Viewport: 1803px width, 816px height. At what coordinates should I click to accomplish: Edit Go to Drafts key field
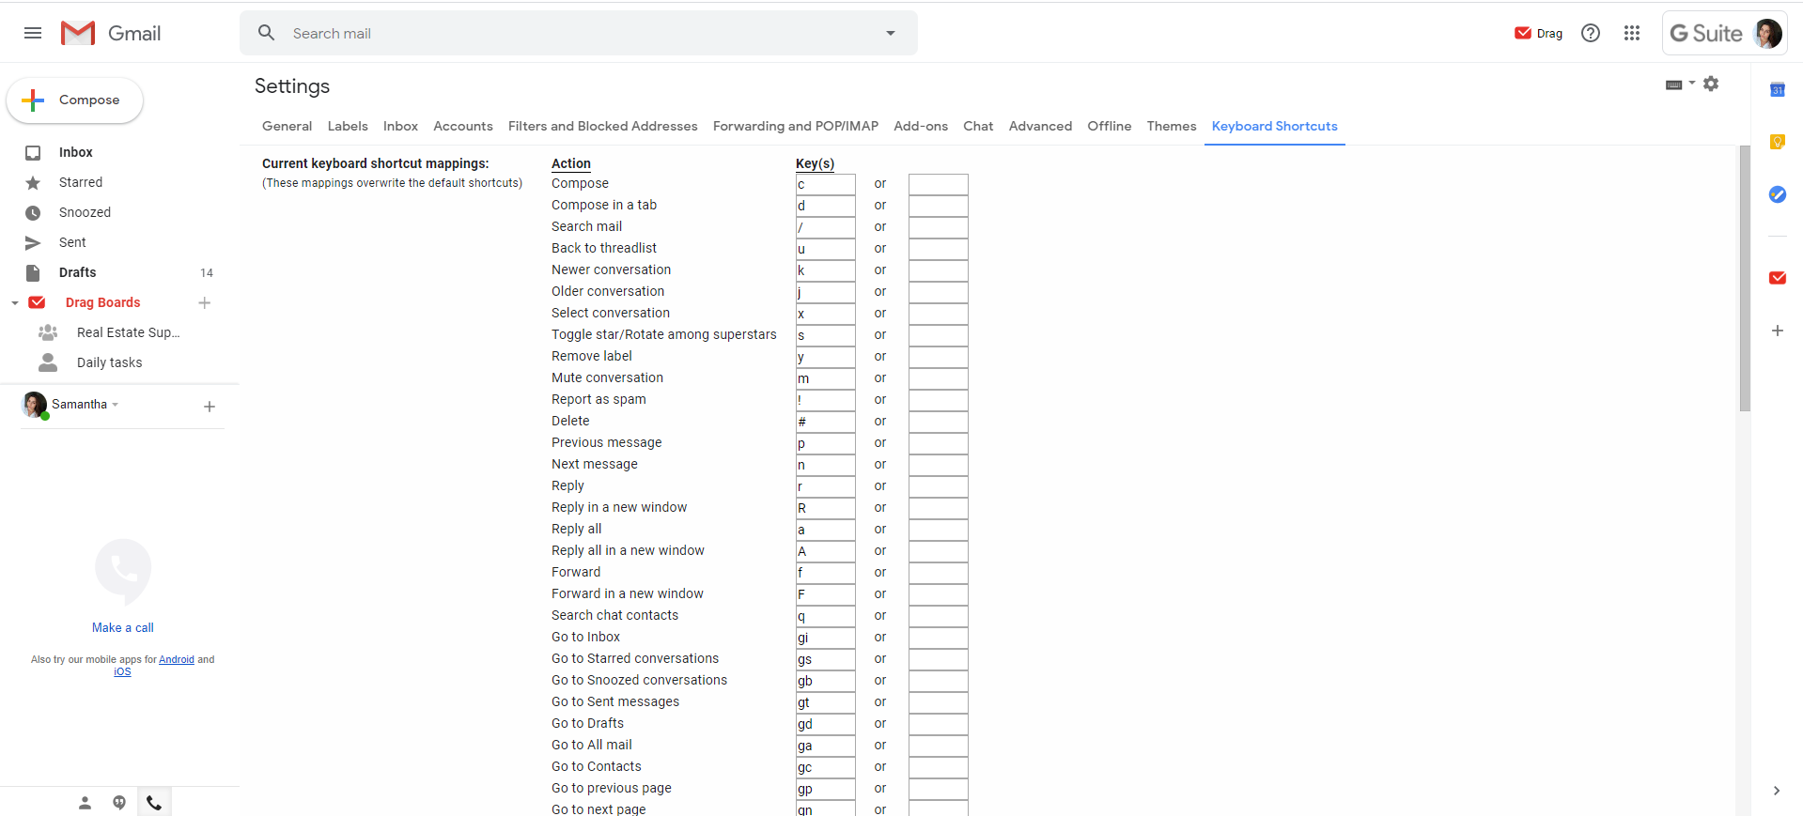826,724
